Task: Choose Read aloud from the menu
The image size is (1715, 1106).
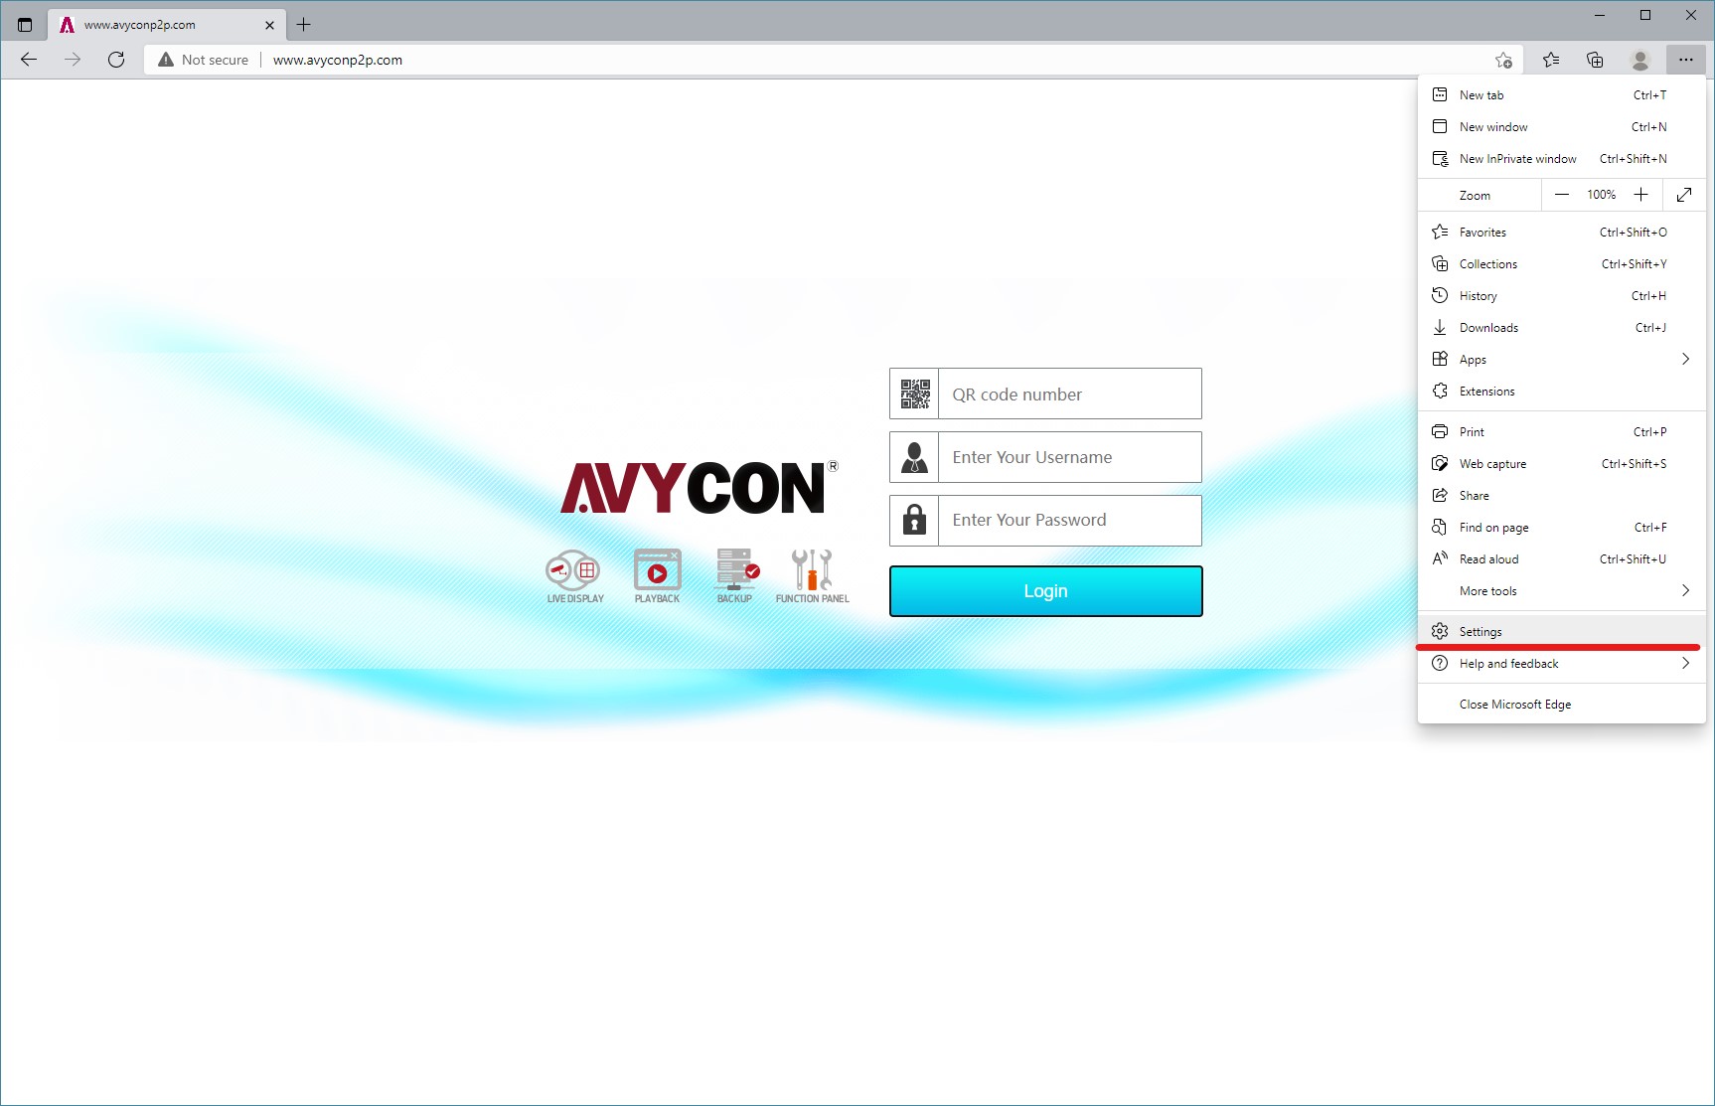Action: tap(1562, 559)
